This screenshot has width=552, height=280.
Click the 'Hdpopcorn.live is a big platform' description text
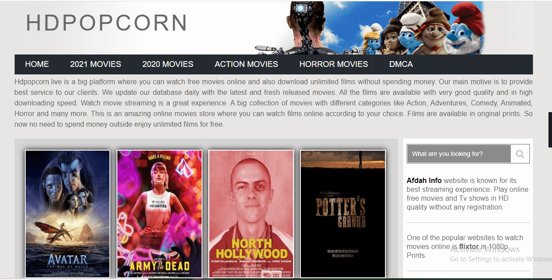273,103
